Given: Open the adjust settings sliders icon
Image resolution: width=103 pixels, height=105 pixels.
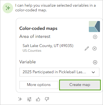Looking at the screenshot, I should (29, 99).
